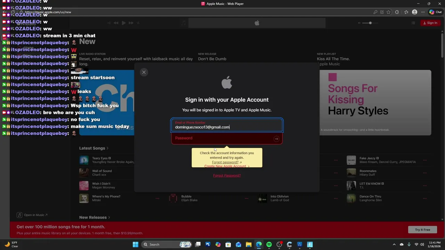This screenshot has height=250, width=445.
Task: Click the Kiss All The Time. playlist title
Action: (x=333, y=59)
